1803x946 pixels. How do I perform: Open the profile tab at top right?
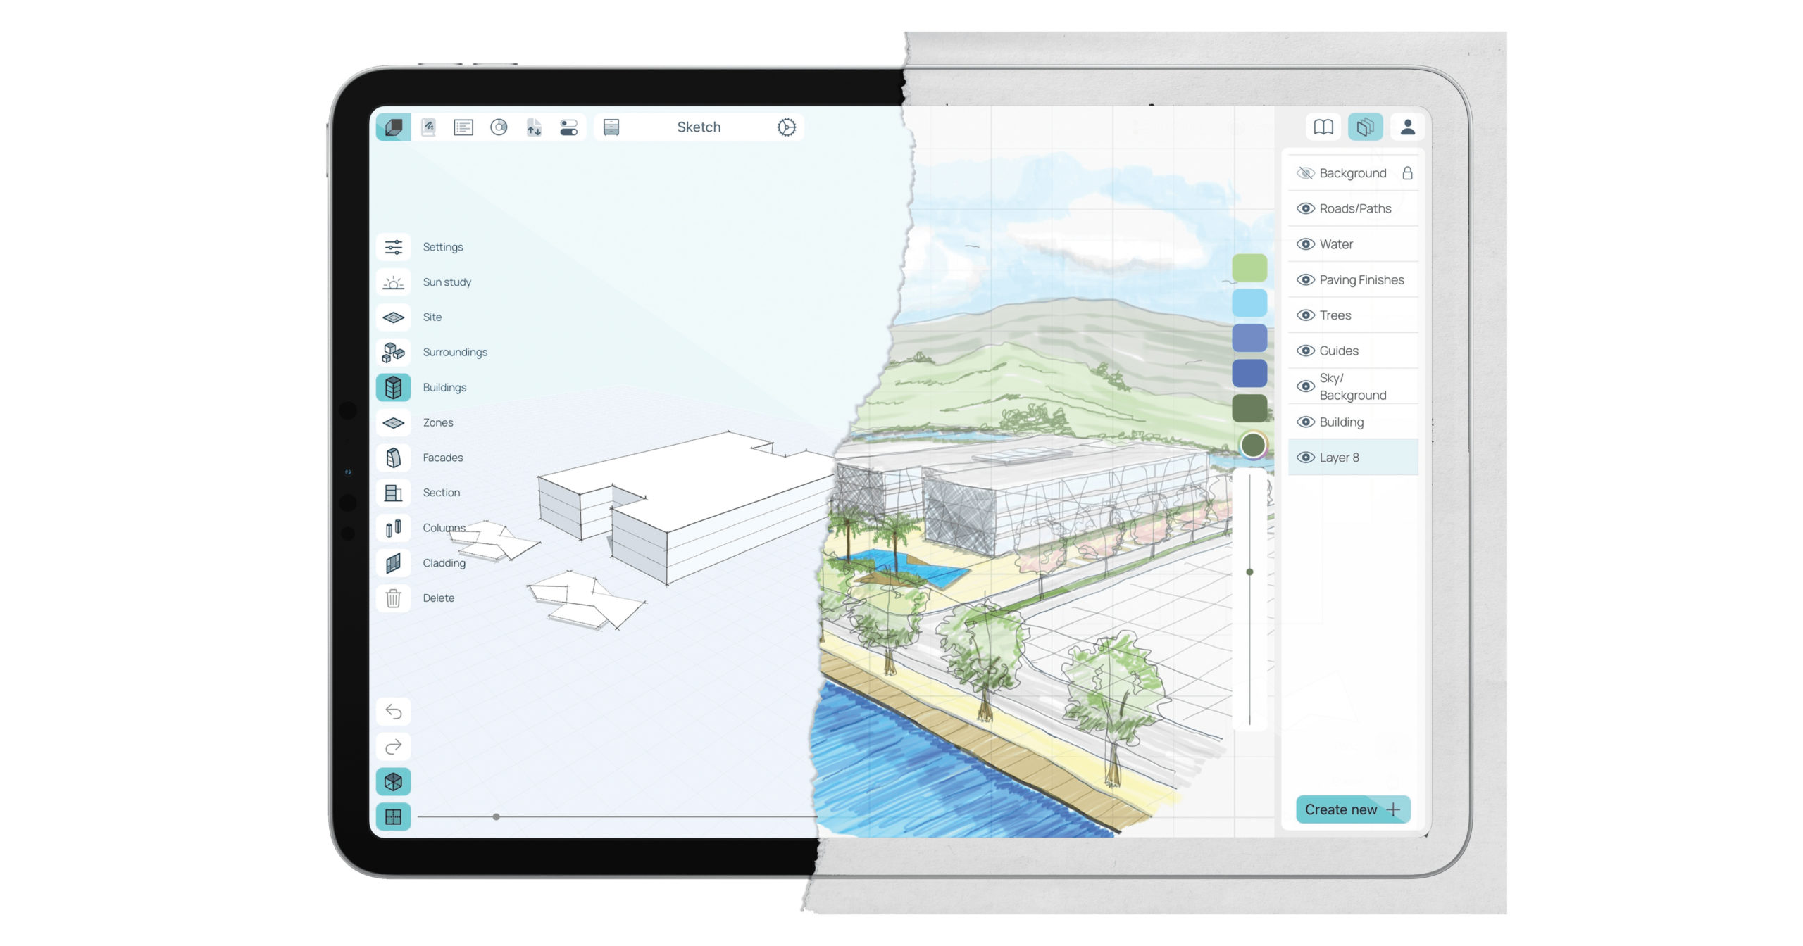[x=1407, y=127]
